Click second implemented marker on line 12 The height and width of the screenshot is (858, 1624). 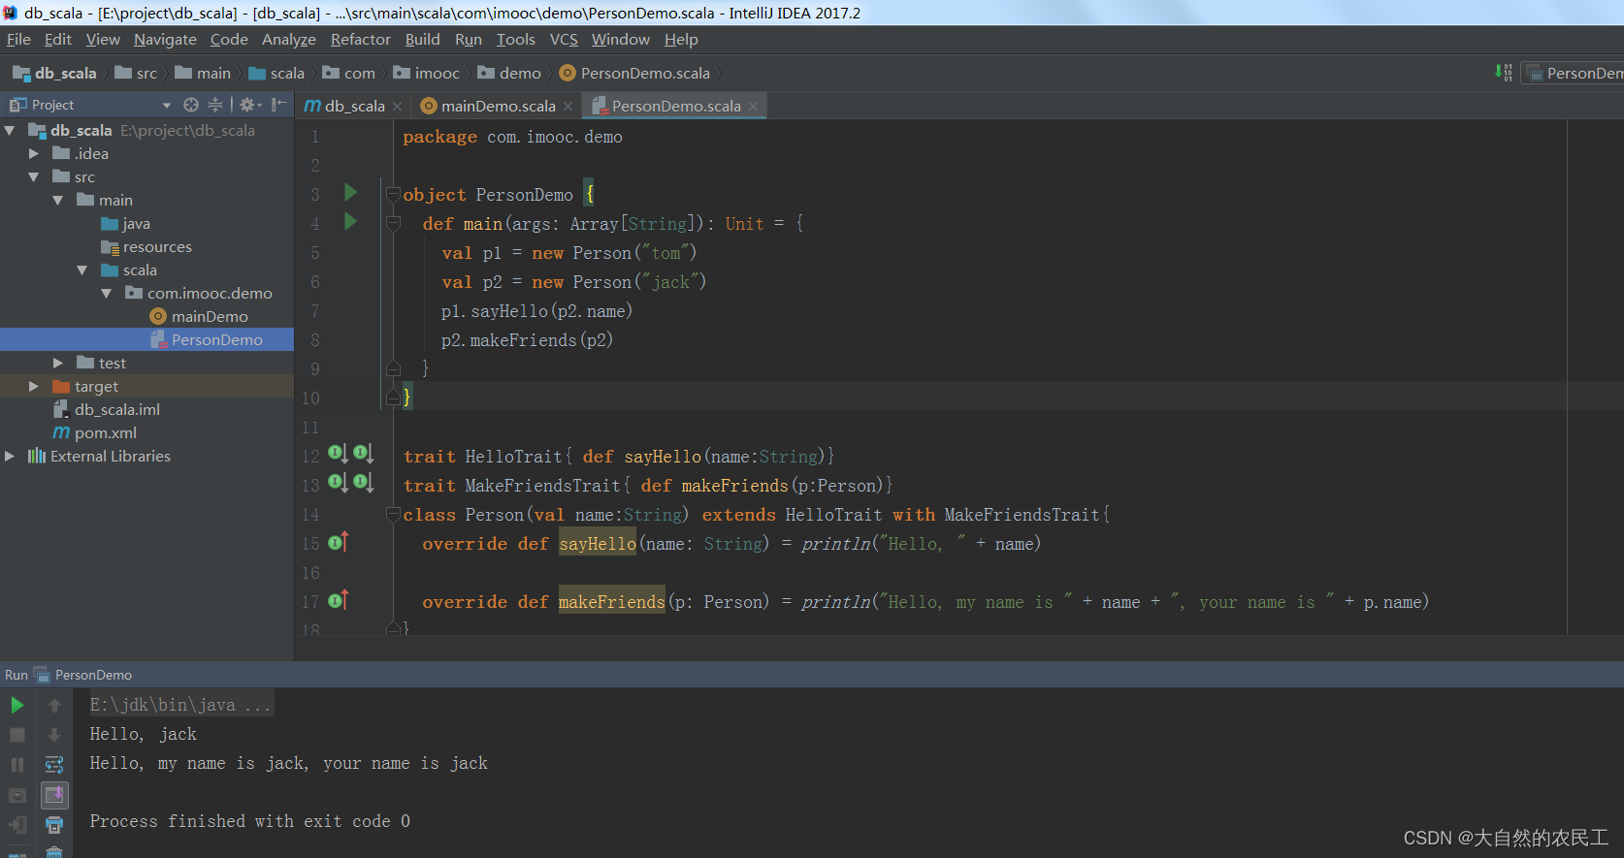(363, 454)
